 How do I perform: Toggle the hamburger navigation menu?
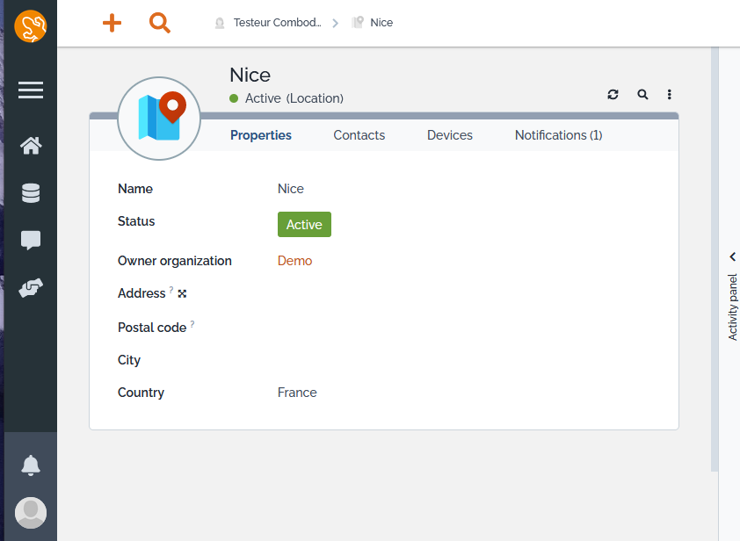31,90
